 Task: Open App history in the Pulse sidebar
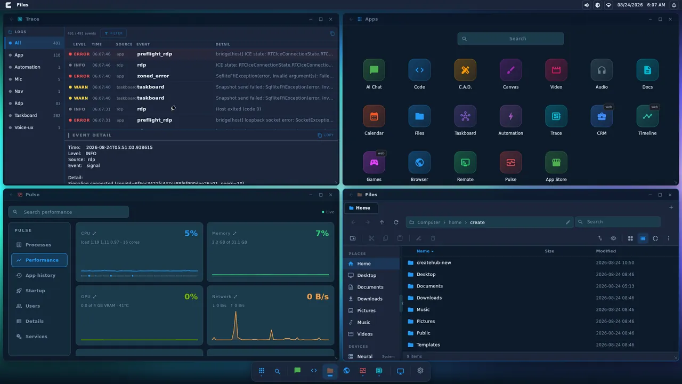pyautogui.click(x=39, y=275)
